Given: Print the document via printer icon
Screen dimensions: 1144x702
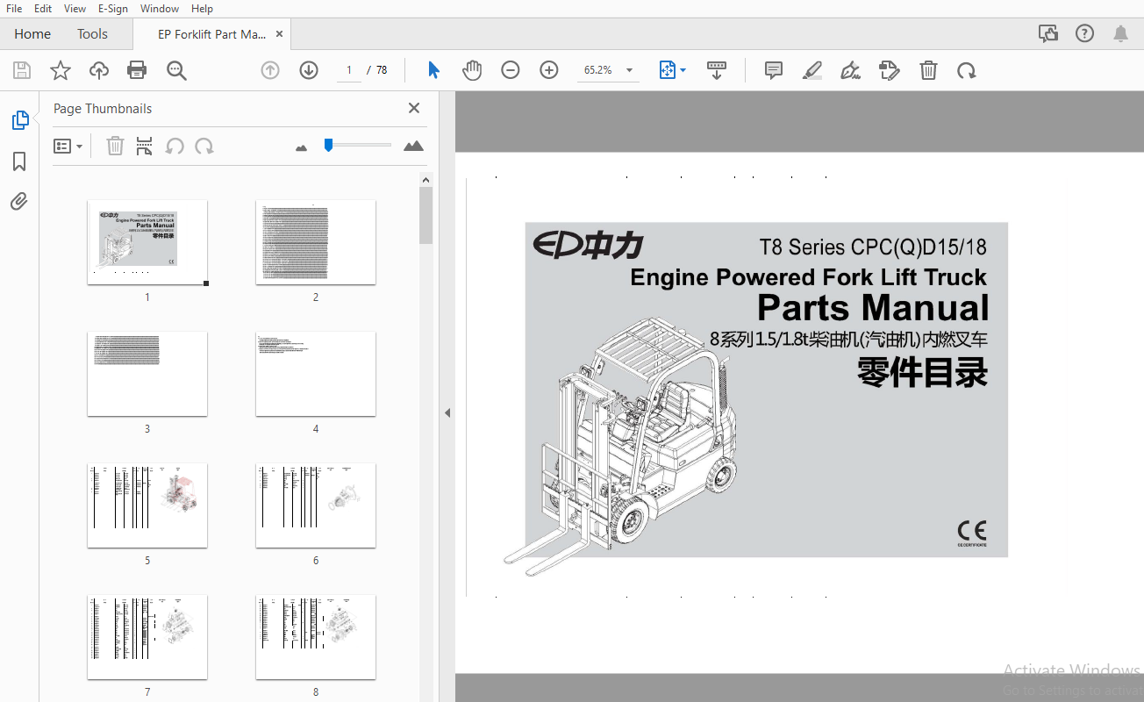Looking at the screenshot, I should [137, 70].
